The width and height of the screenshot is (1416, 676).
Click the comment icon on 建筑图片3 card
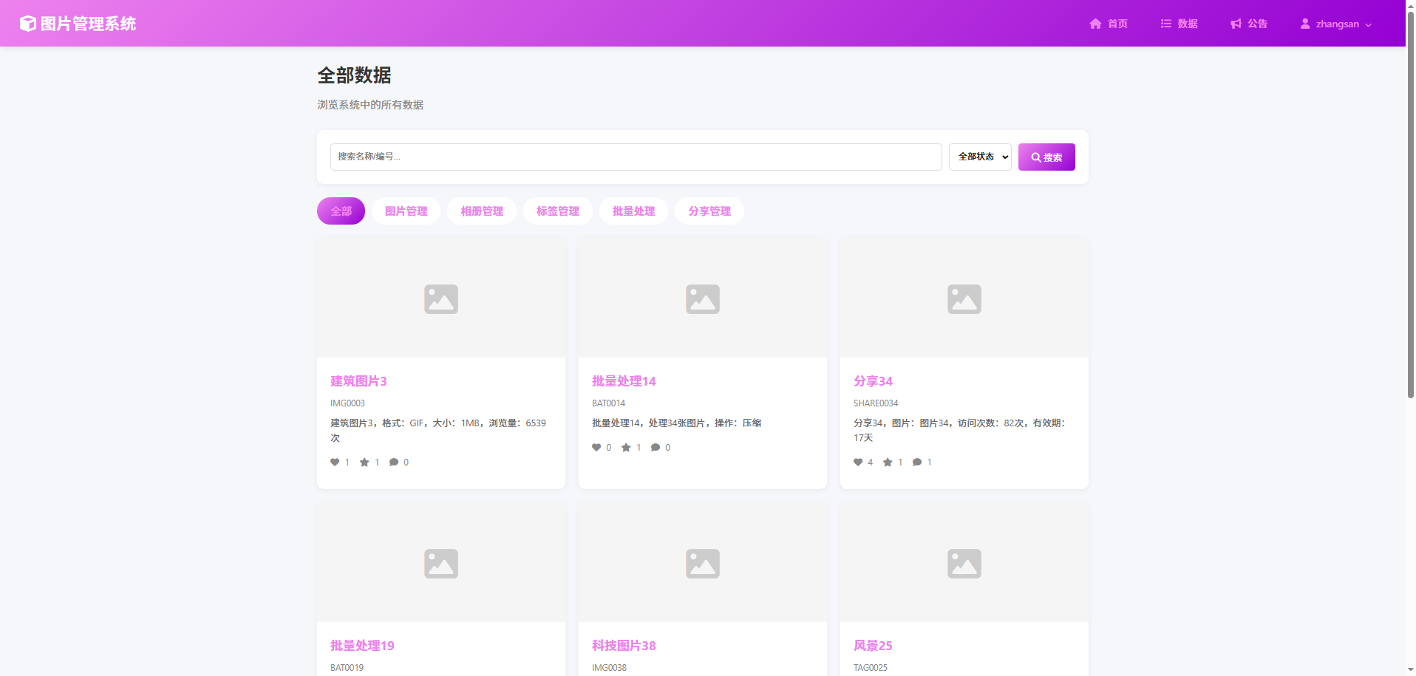point(394,462)
